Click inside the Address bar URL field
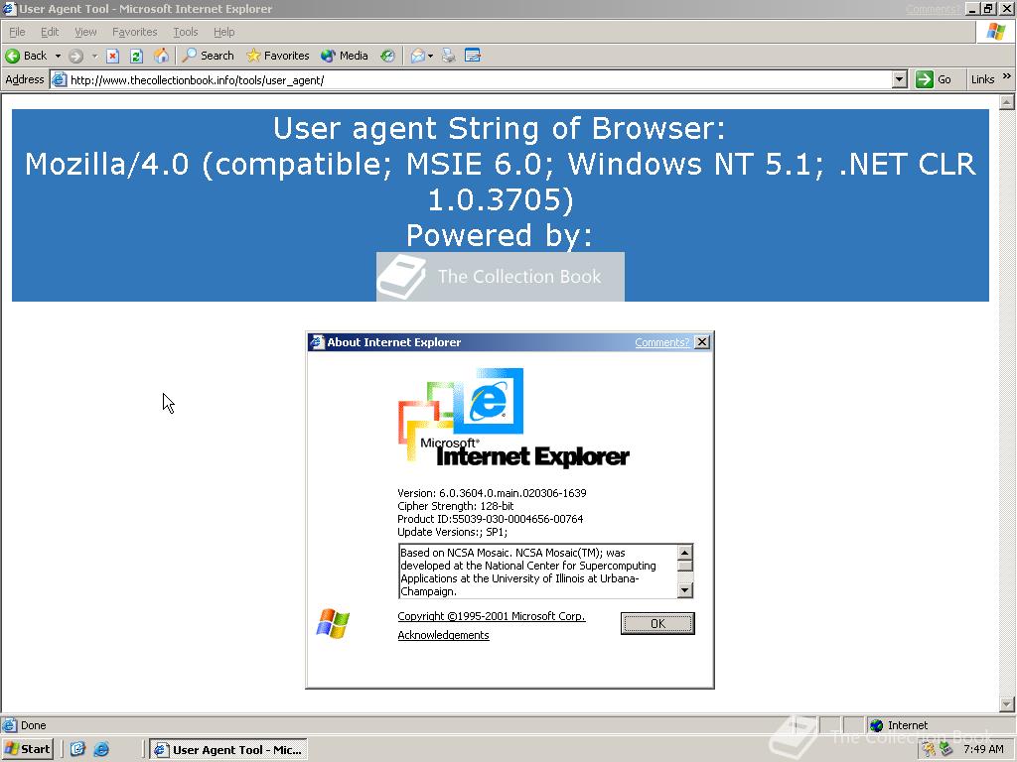The width and height of the screenshot is (1017, 762). click(x=480, y=79)
